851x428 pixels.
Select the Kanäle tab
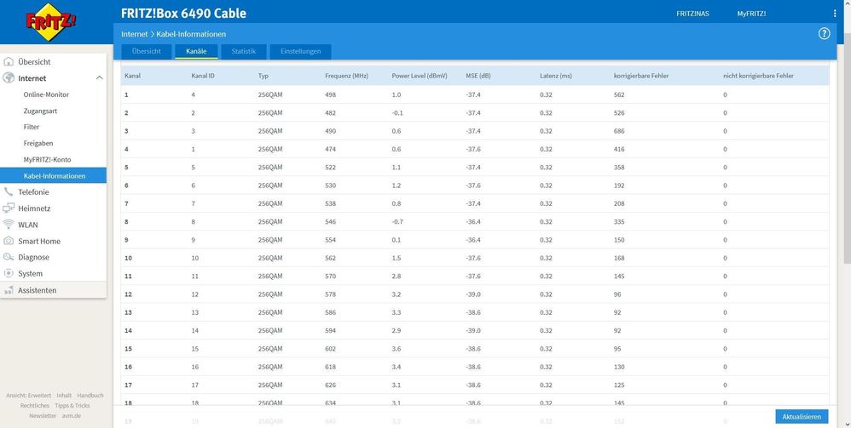[196, 51]
